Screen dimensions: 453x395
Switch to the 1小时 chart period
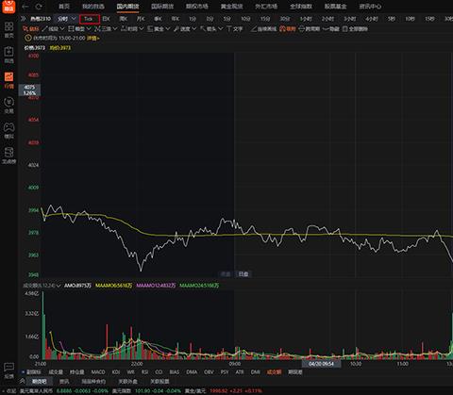(x=306, y=19)
